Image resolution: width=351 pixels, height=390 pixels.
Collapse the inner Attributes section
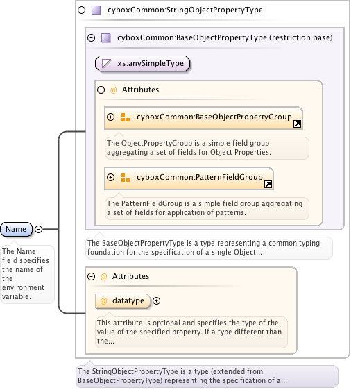click(101, 90)
